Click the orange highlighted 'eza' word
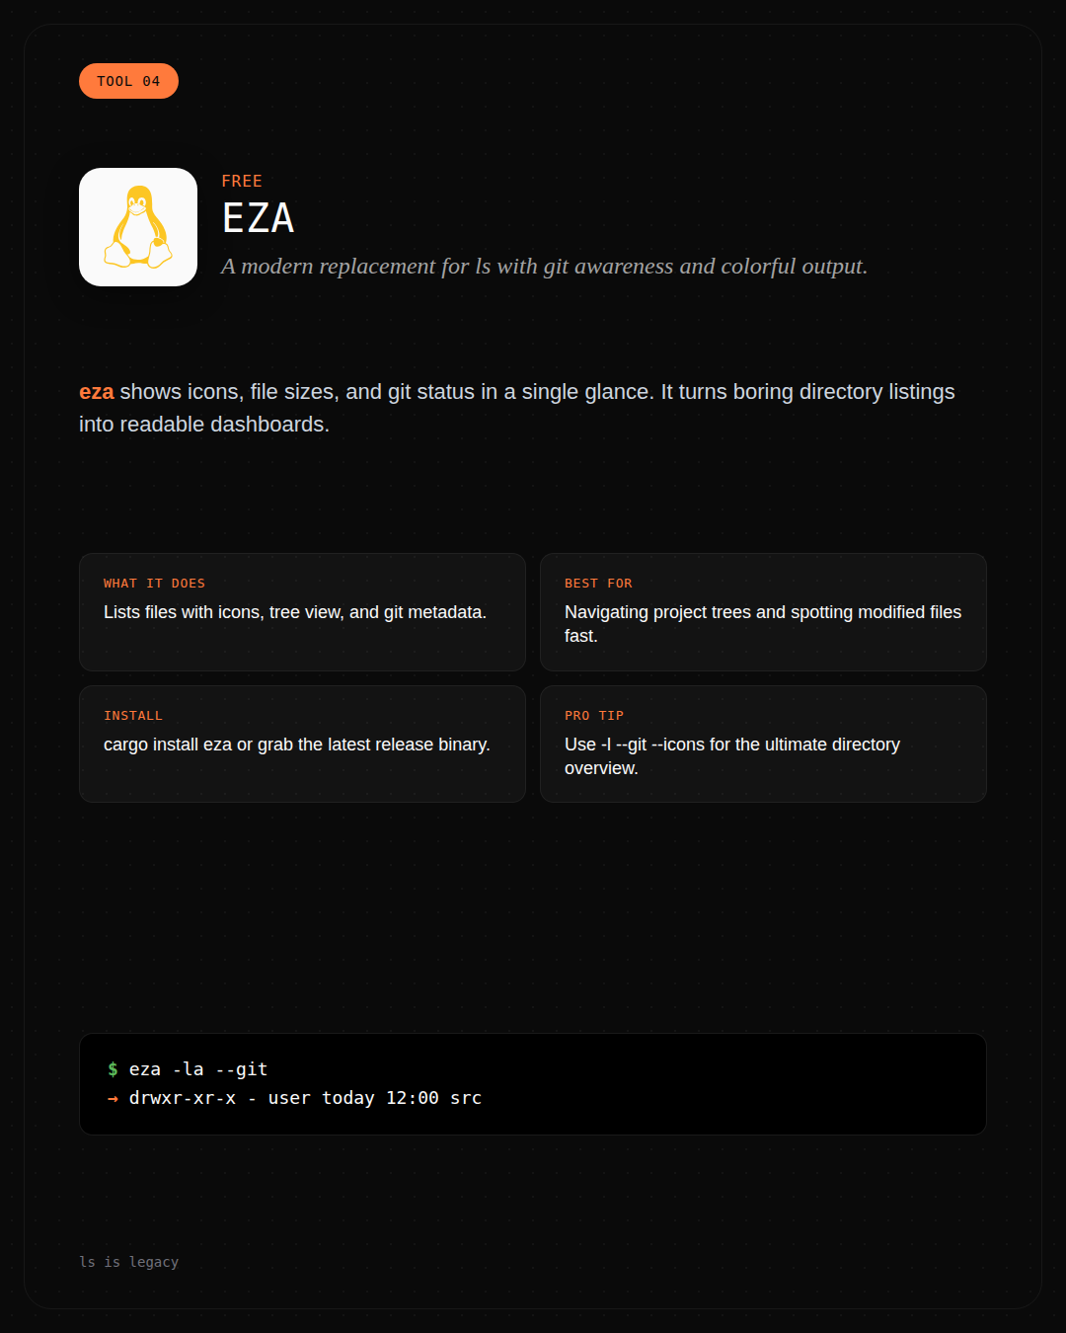 [x=97, y=392]
